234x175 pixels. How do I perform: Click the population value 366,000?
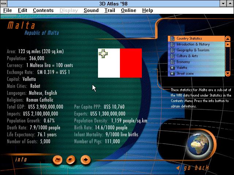click(x=37, y=58)
